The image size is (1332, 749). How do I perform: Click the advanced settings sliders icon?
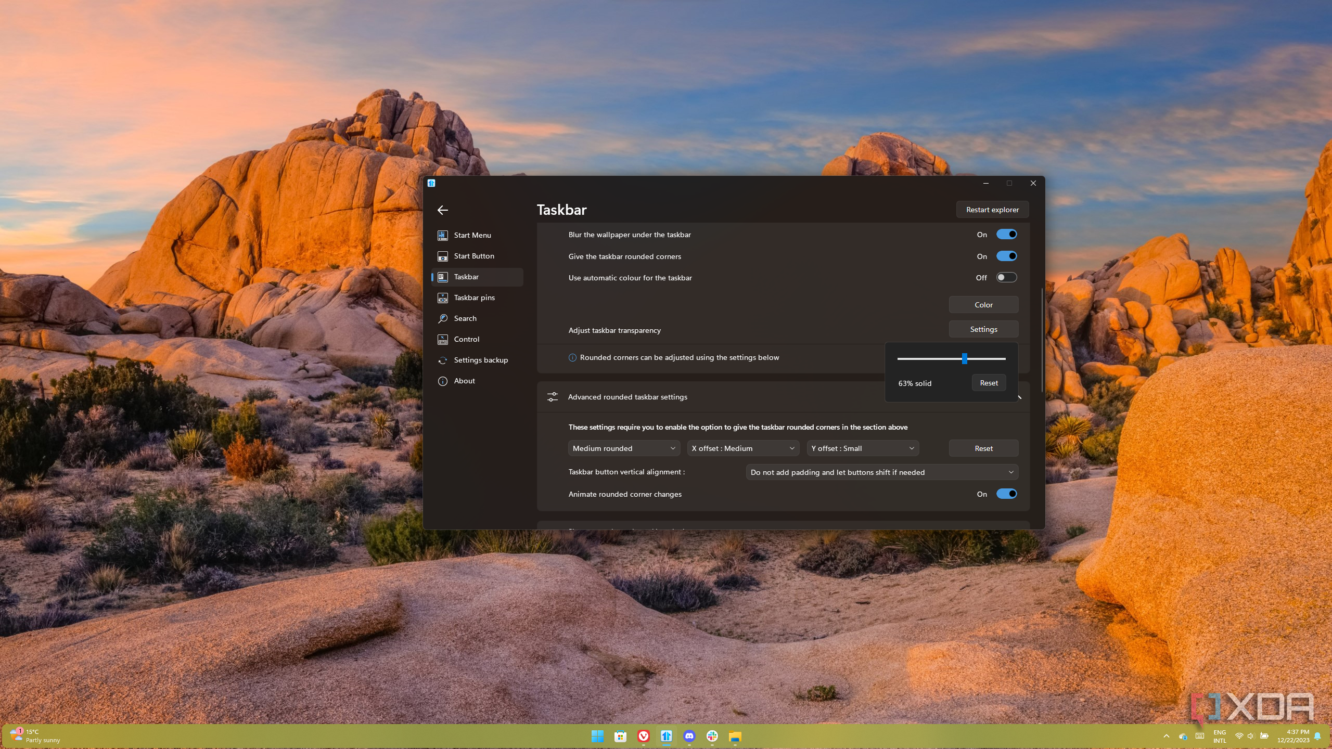click(x=552, y=397)
